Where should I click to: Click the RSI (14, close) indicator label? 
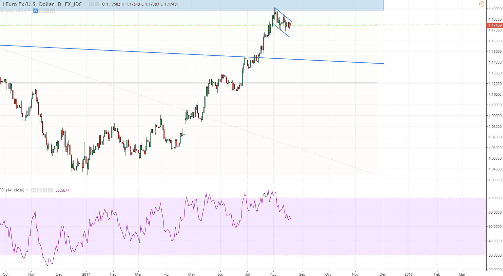pyautogui.click(x=12, y=190)
